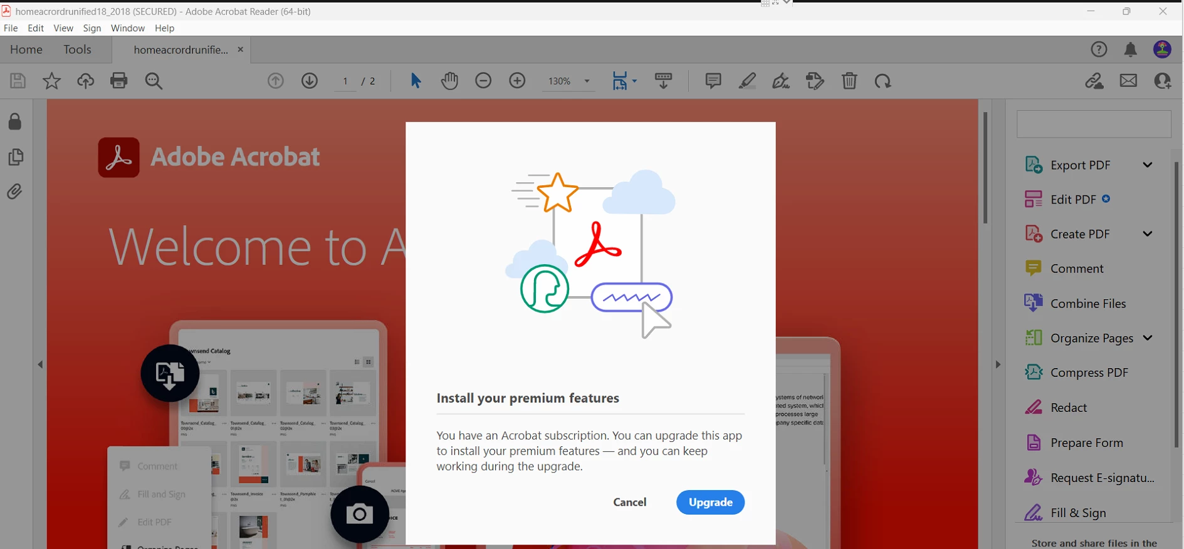Click the page number input field
This screenshot has width=1184, height=549.
tap(345, 81)
